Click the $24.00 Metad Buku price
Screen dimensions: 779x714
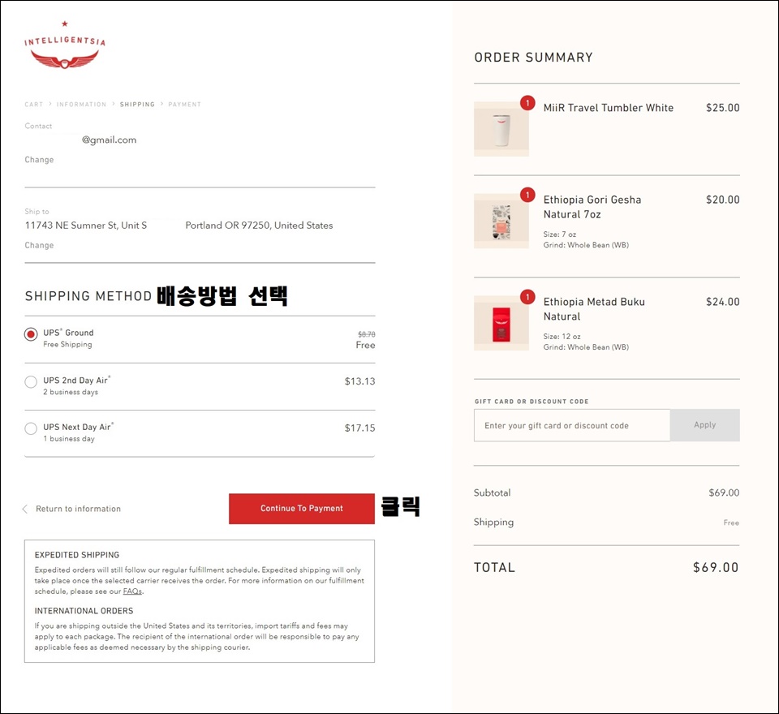pyautogui.click(x=722, y=302)
